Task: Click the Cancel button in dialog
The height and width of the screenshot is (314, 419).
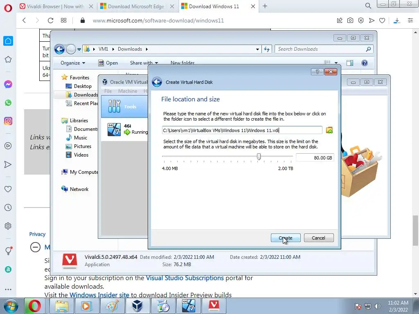Action: point(318,238)
